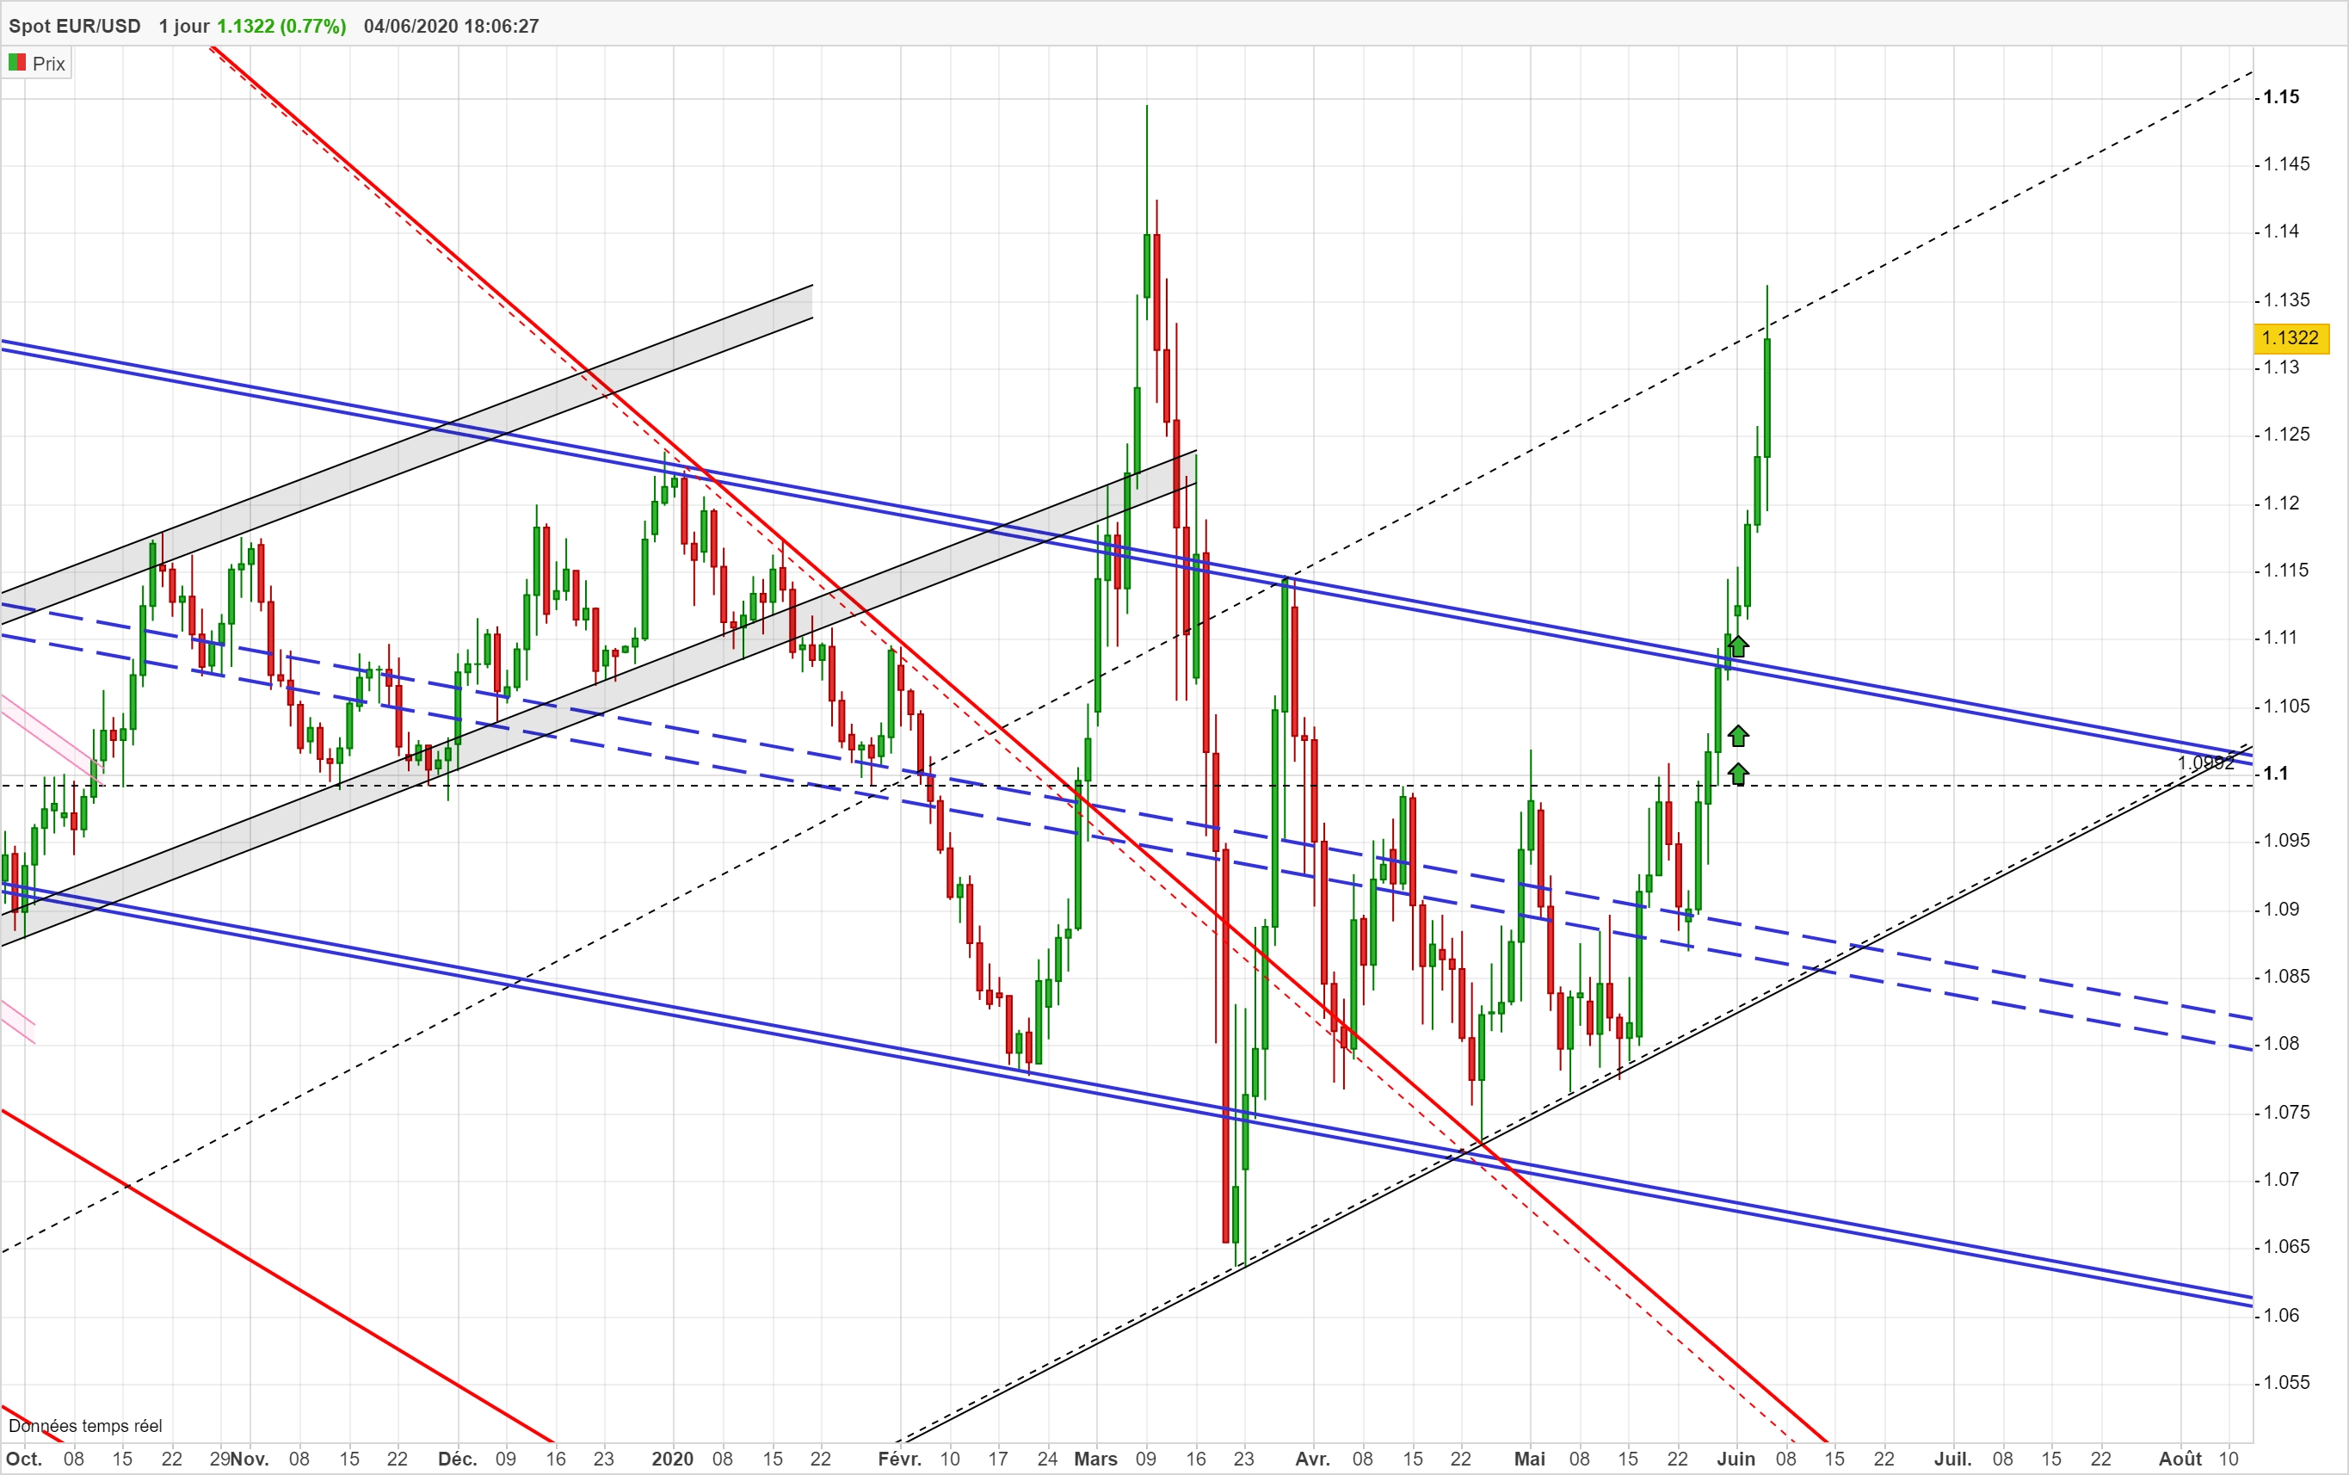Click the Déc. date axis label
The width and height of the screenshot is (2349, 1475).
pyautogui.click(x=457, y=1459)
